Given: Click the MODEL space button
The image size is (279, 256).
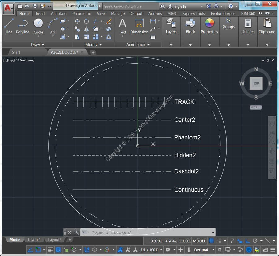Looking at the screenshot, I should coord(199,241).
